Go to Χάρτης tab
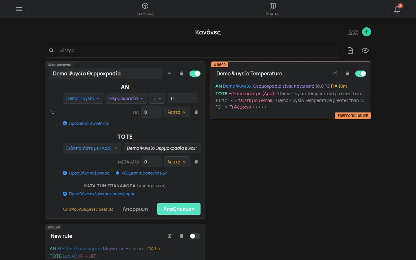 (x=273, y=9)
